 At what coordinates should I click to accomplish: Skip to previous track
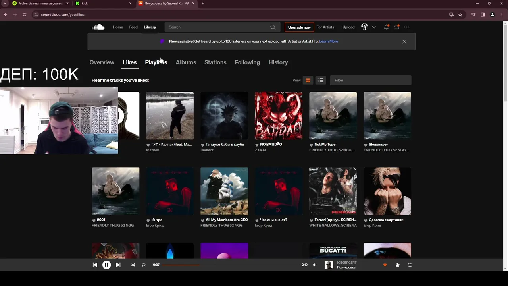pos(95,265)
